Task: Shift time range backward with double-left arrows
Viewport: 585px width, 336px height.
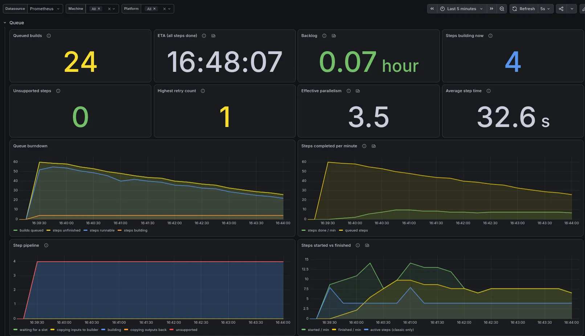Action: click(432, 9)
